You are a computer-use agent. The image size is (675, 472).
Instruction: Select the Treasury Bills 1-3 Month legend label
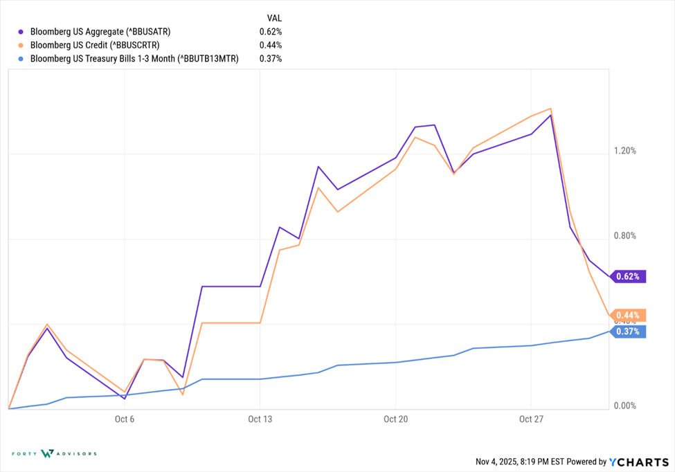pyautogui.click(x=134, y=60)
